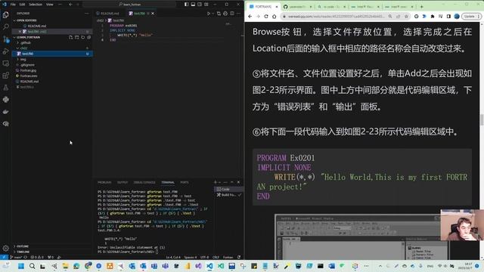This screenshot has height=272, width=484.
Task: Close the terminal panel
Action: click(239, 182)
